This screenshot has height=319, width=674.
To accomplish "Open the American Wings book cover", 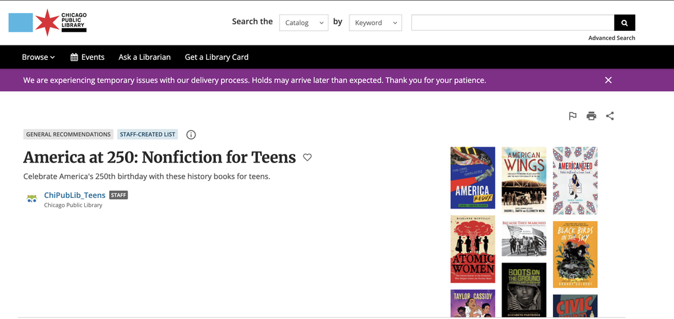I will tap(524, 180).
